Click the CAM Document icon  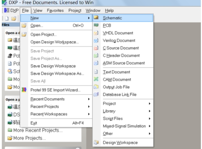point(96,79)
